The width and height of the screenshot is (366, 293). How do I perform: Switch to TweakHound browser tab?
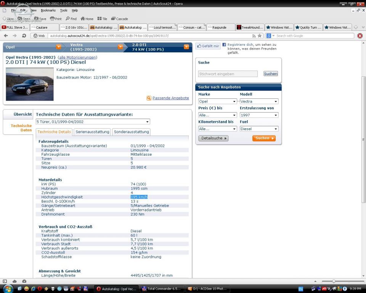(x=250, y=27)
